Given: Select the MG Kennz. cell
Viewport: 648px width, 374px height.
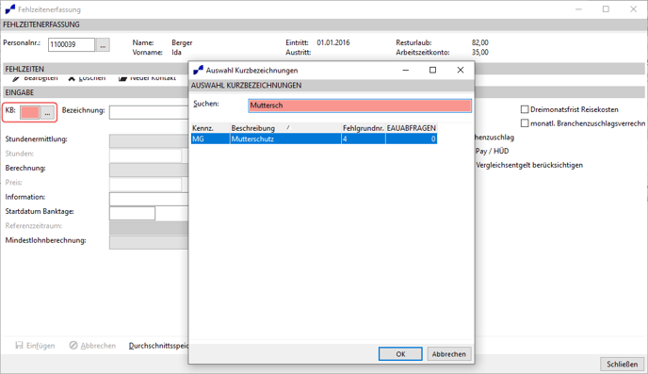Looking at the screenshot, I should coord(210,138).
